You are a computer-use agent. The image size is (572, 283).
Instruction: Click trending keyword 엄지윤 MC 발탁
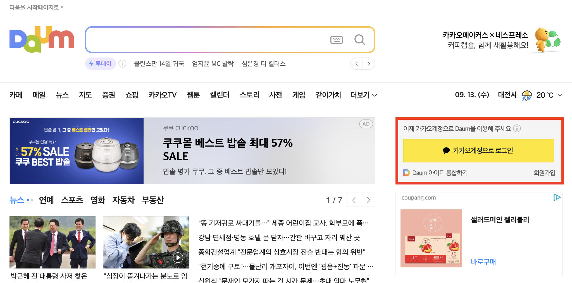[x=213, y=64]
